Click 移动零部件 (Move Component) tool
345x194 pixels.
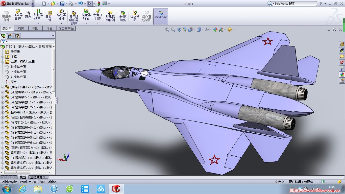tap(61, 15)
